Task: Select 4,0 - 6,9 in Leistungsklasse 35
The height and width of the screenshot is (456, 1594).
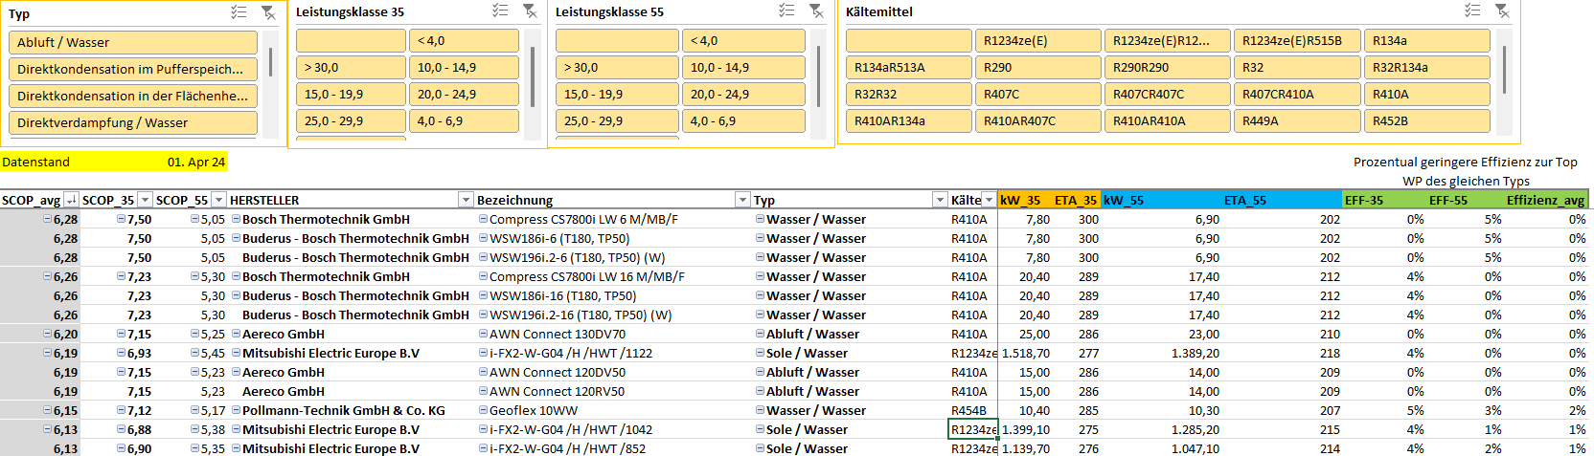Action: coord(464,120)
